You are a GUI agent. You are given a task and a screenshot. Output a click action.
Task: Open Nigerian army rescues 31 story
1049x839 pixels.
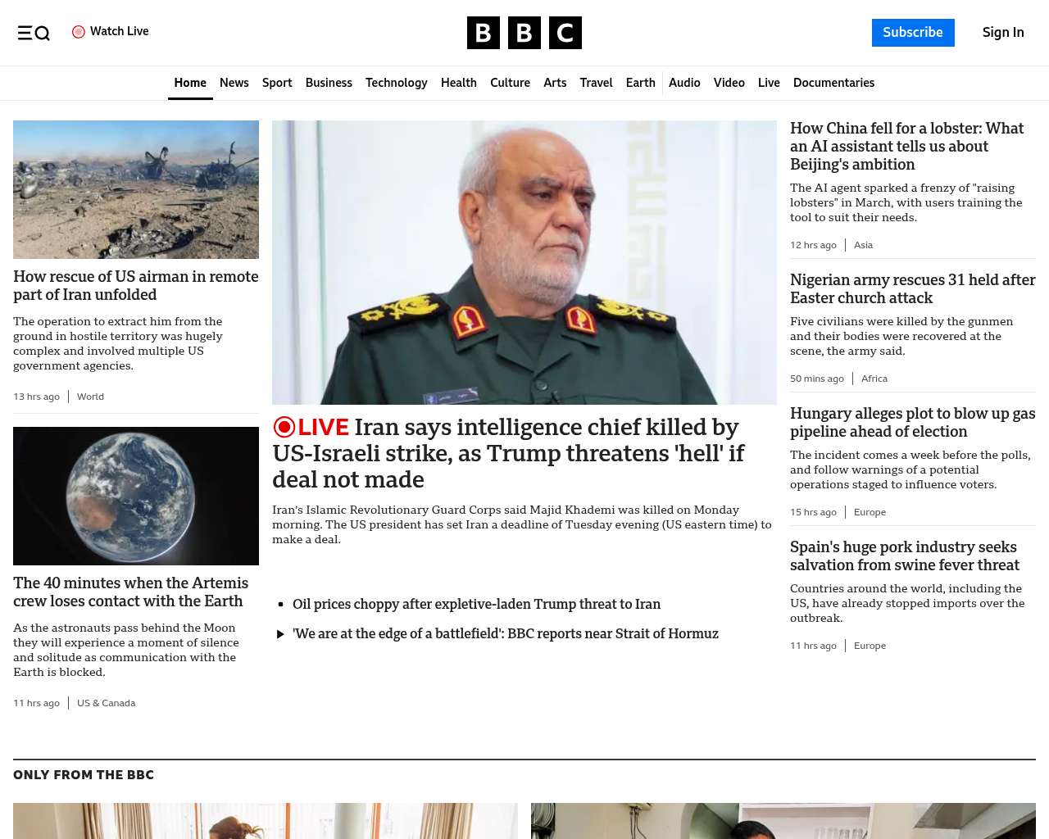[x=913, y=289]
